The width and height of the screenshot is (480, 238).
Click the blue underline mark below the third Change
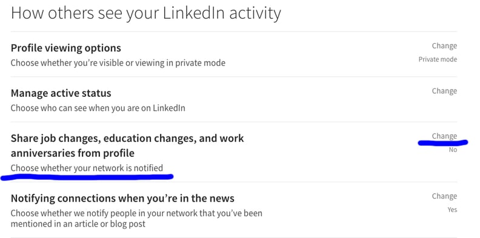(x=443, y=142)
